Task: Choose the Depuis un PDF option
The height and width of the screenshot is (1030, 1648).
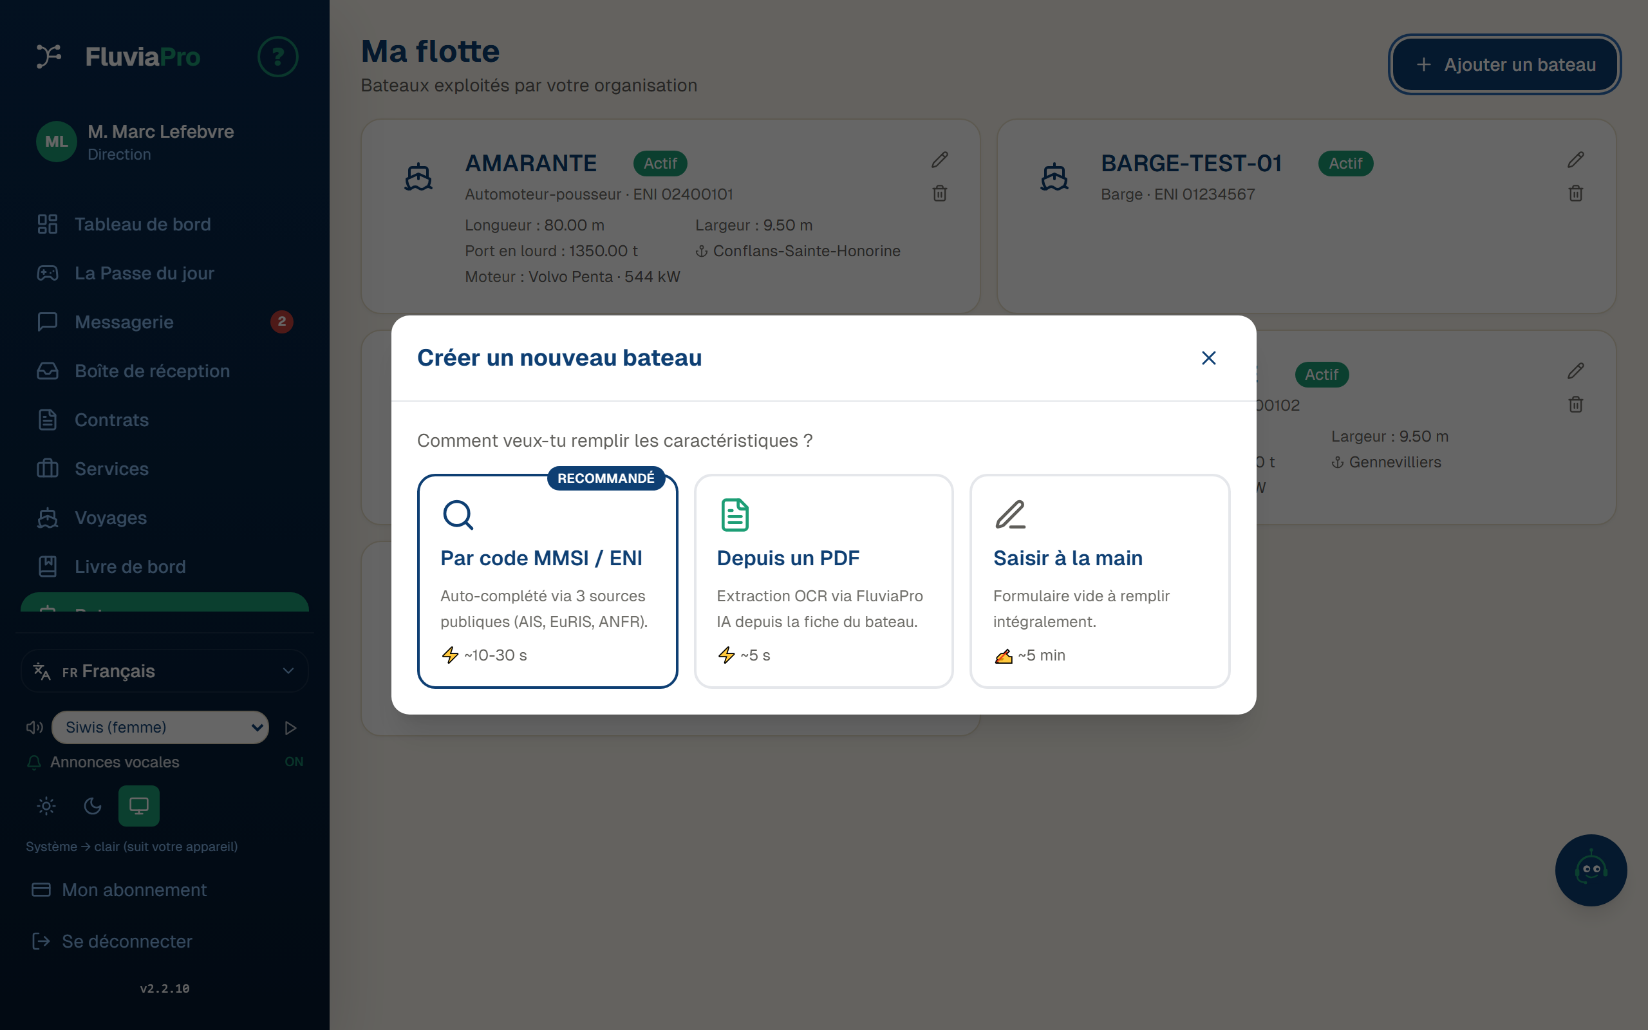Action: pos(823,581)
